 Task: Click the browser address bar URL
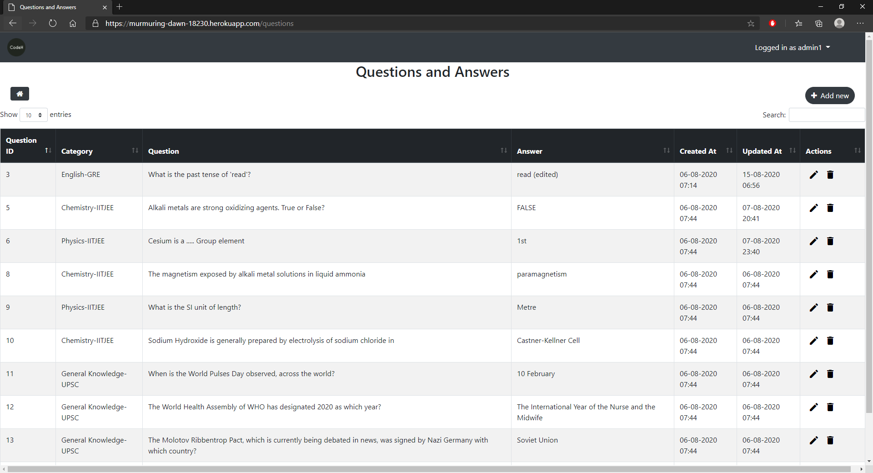[199, 23]
